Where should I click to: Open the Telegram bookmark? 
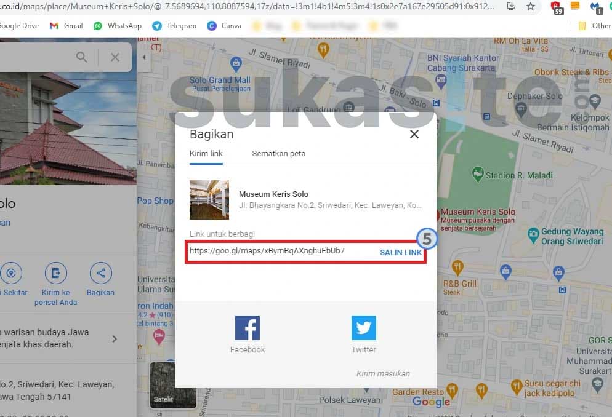pyautogui.click(x=174, y=26)
